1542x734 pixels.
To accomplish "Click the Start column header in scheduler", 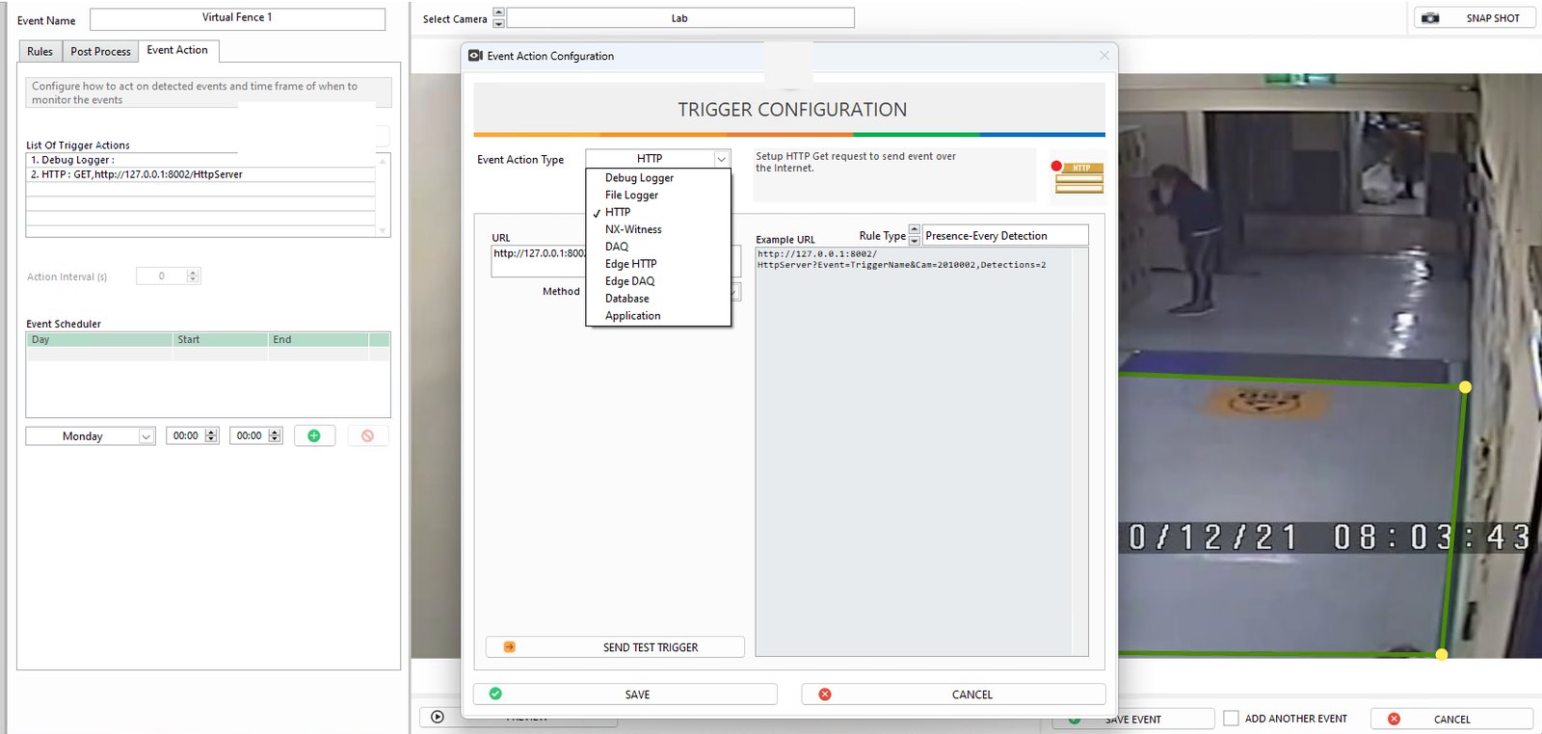I will [x=221, y=340].
